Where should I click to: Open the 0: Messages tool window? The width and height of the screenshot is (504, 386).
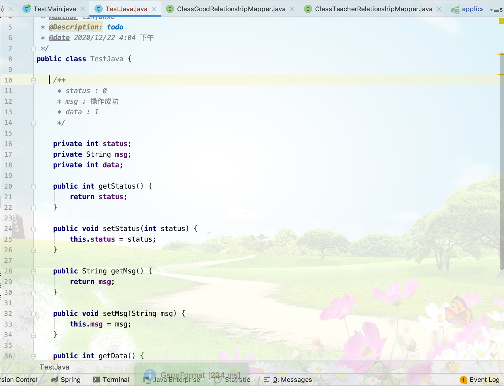[288, 380]
